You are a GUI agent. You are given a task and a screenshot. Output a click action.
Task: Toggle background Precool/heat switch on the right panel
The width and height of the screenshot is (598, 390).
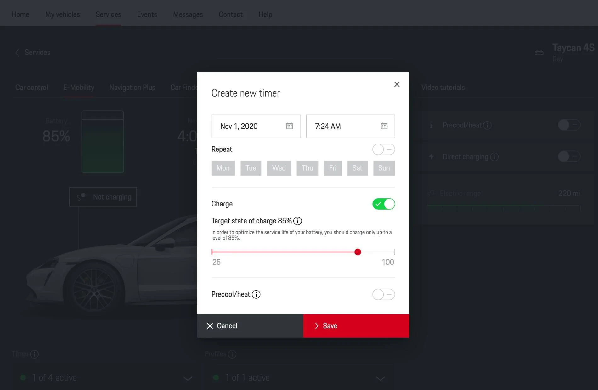click(x=569, y=125)
